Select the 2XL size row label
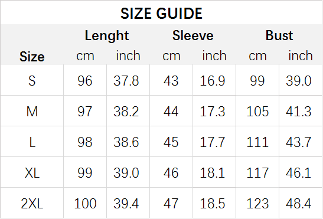This screenshot has width=323, height=219. coord(32,204)
